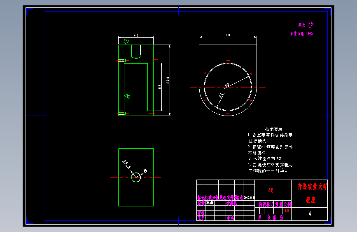Select the green circle in bottom view
Image resolution: width=357 pixels, height=232 pixels.
click(x=136, y=177)
